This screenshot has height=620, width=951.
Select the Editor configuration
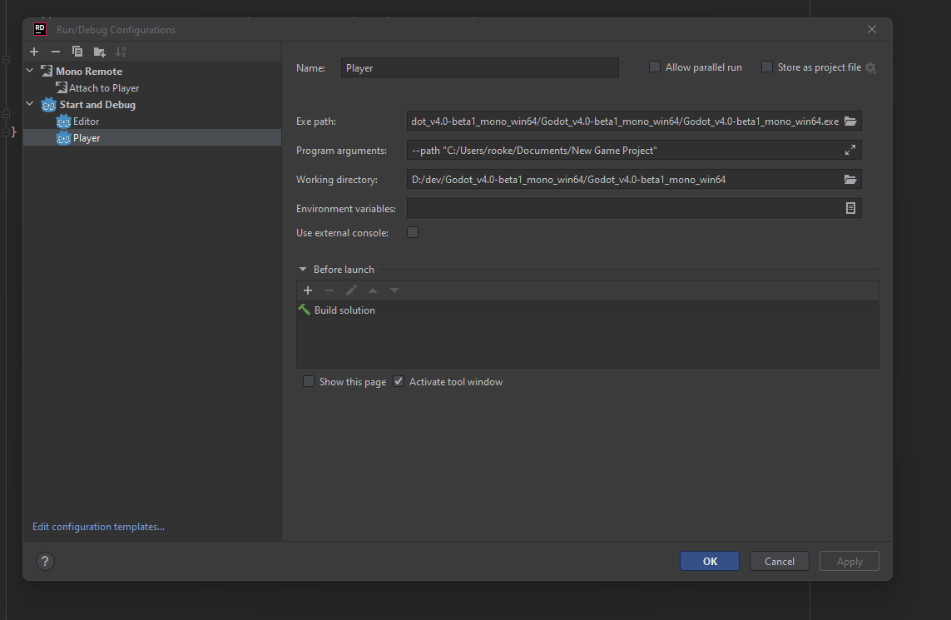86,121
